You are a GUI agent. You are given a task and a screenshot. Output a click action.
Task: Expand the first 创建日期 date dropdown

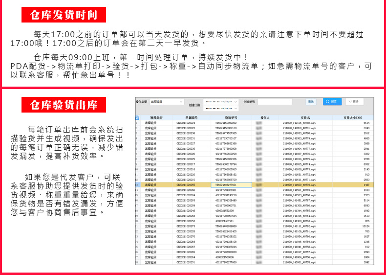(221, 102)
